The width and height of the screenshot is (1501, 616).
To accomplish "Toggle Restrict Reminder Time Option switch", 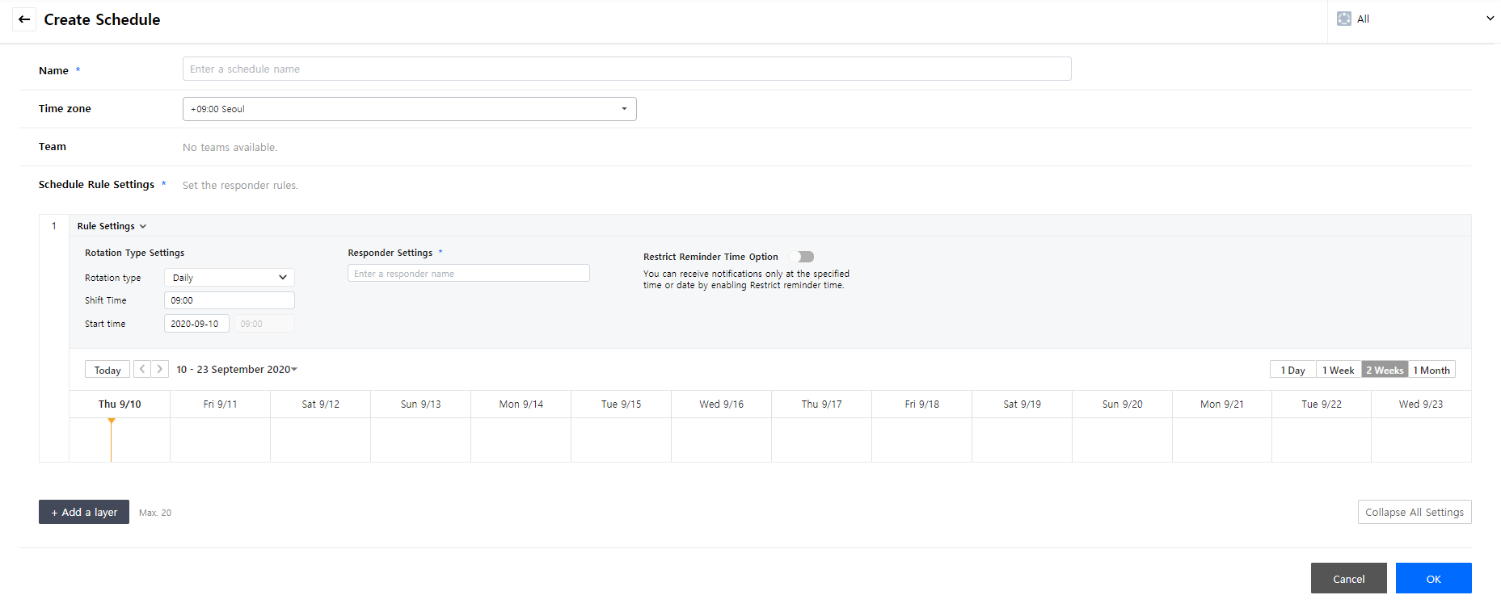I will (x=802, y=257).
